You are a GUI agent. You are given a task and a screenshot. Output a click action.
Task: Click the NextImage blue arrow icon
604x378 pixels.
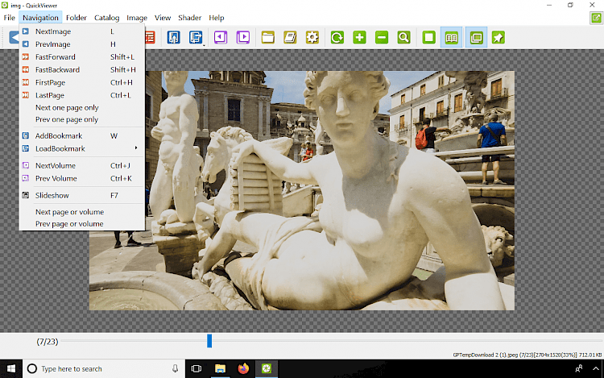click(x=26, y=31)
